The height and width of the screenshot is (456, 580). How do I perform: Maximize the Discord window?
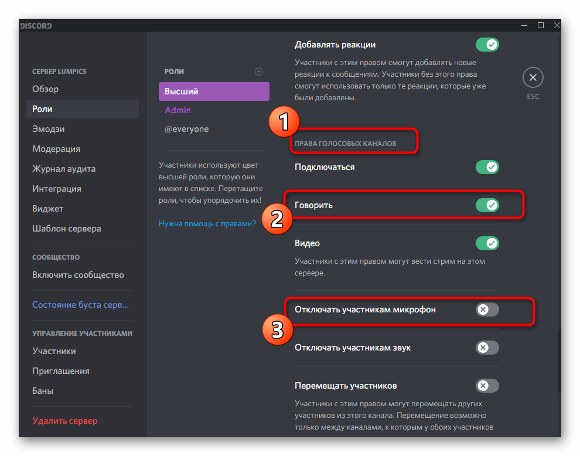pos(540,26)
